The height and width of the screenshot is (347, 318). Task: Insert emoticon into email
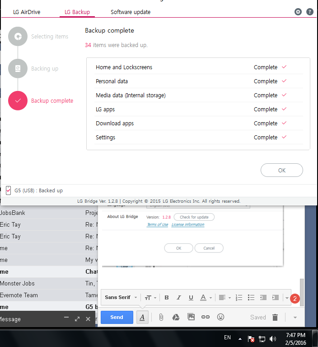click(x=220, y=317)
